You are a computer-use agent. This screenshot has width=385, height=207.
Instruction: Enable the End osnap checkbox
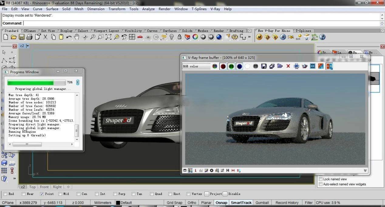(x=5, y=194)
